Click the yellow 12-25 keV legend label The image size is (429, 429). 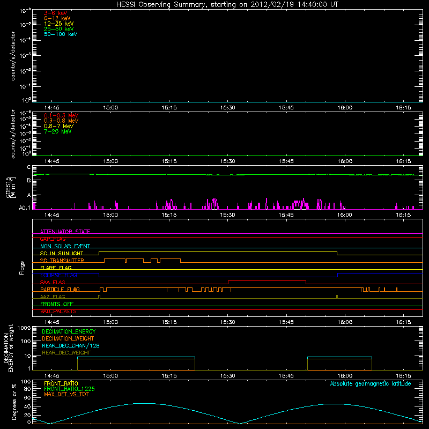(59, 24)
